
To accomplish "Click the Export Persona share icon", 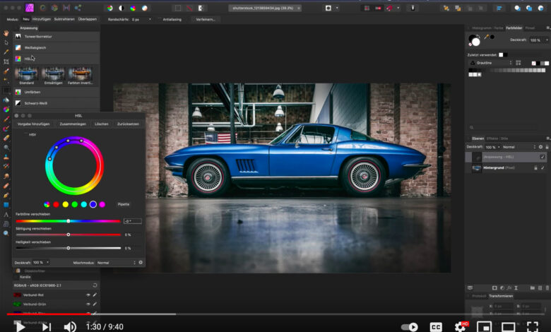I will (78, 8).
